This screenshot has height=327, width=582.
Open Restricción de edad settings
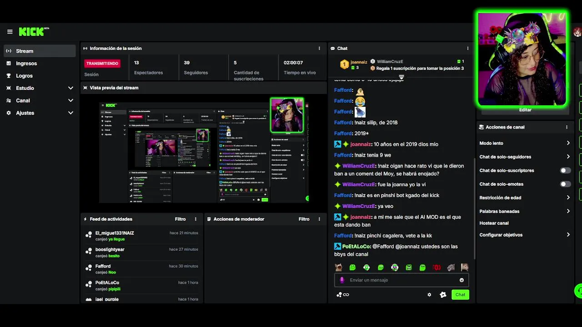[524, 198]
